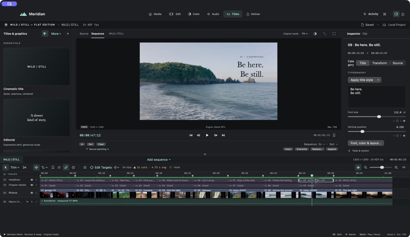Switch to the Color workspace tab
The height and width of the screenshot is (237, 410).
tap(194, 14)
